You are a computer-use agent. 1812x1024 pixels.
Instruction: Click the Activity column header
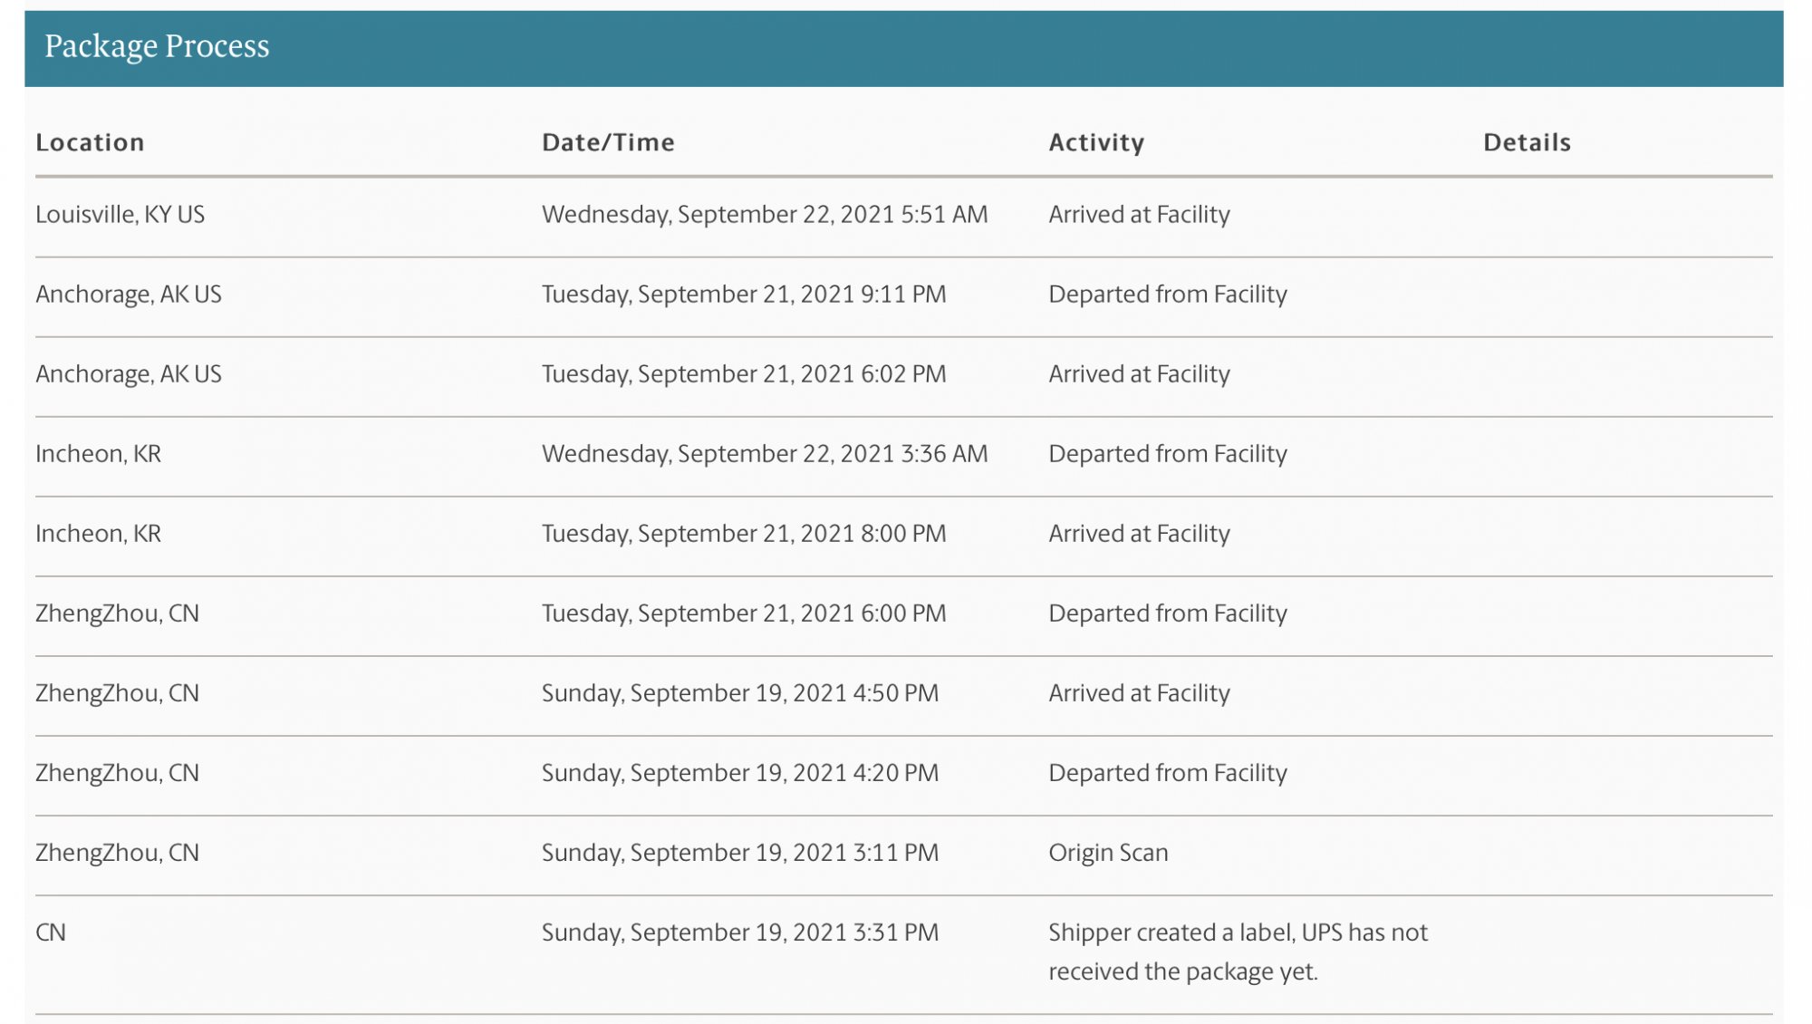click(x=1096, y=142)
